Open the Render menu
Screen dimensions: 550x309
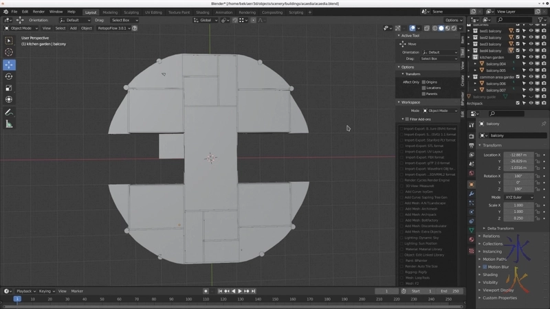38,12
